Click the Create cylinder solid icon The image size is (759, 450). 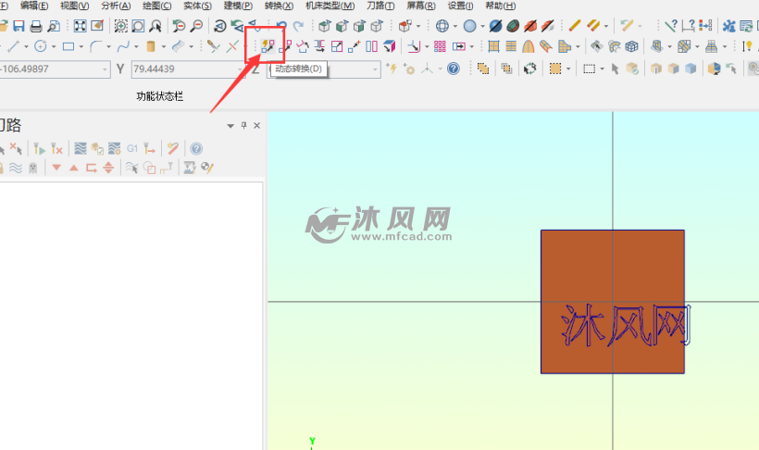pos(151,46)
